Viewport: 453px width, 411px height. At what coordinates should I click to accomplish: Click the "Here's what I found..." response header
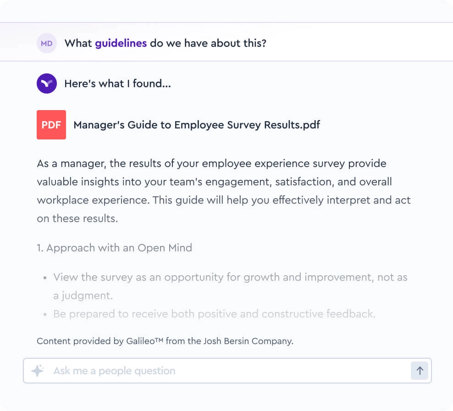click(117, 83)
